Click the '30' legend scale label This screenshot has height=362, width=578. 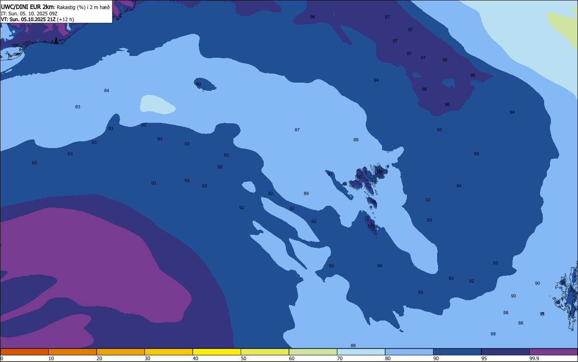click(147, 358)
